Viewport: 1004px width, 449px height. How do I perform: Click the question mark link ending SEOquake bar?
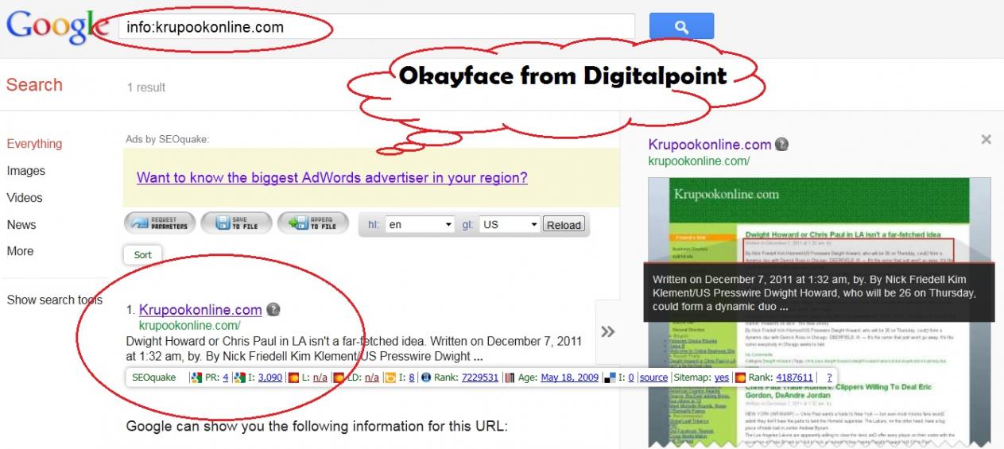(x=829, y=378)
